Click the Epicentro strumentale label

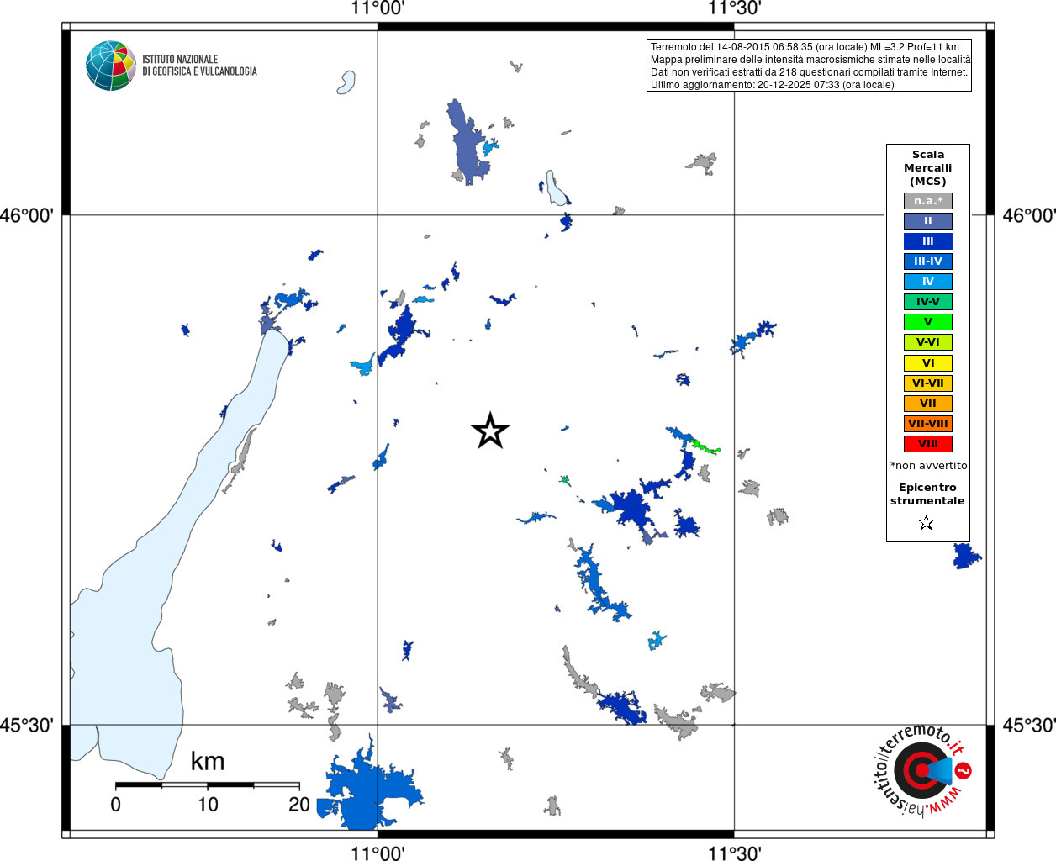(927, 494)
